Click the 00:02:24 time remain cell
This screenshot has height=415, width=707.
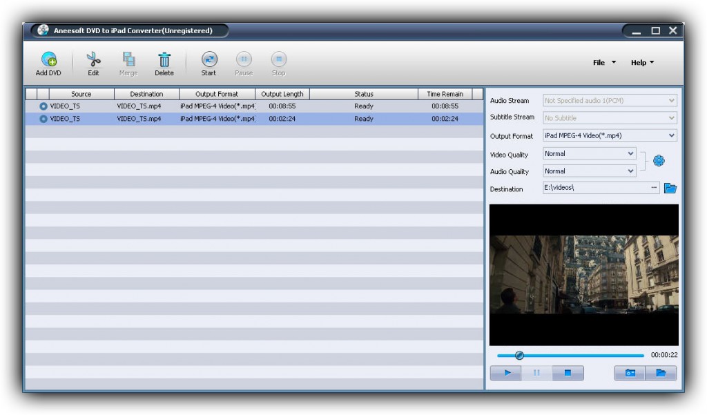click(x=445, y=119)
